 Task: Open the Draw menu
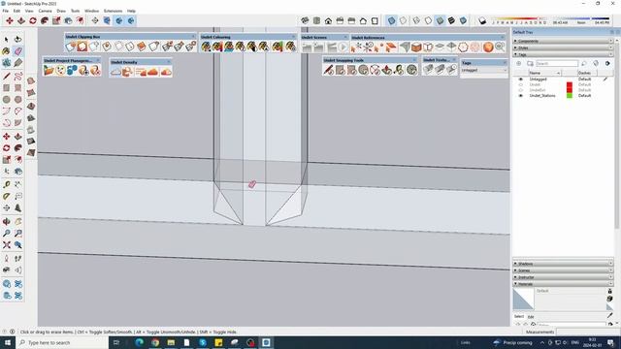[x=61, y=11]
